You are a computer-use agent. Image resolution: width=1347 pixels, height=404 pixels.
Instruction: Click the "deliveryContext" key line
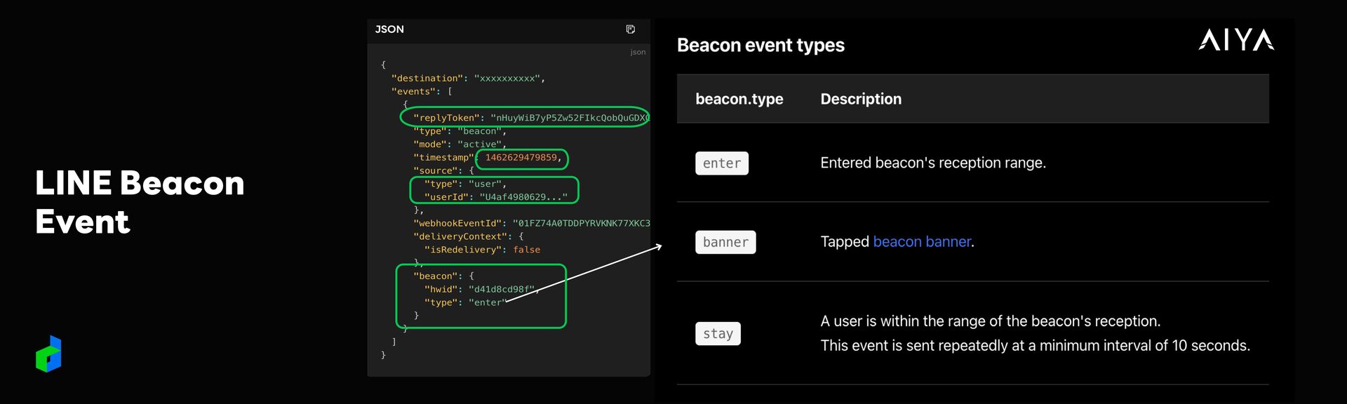tap(468, 237)
